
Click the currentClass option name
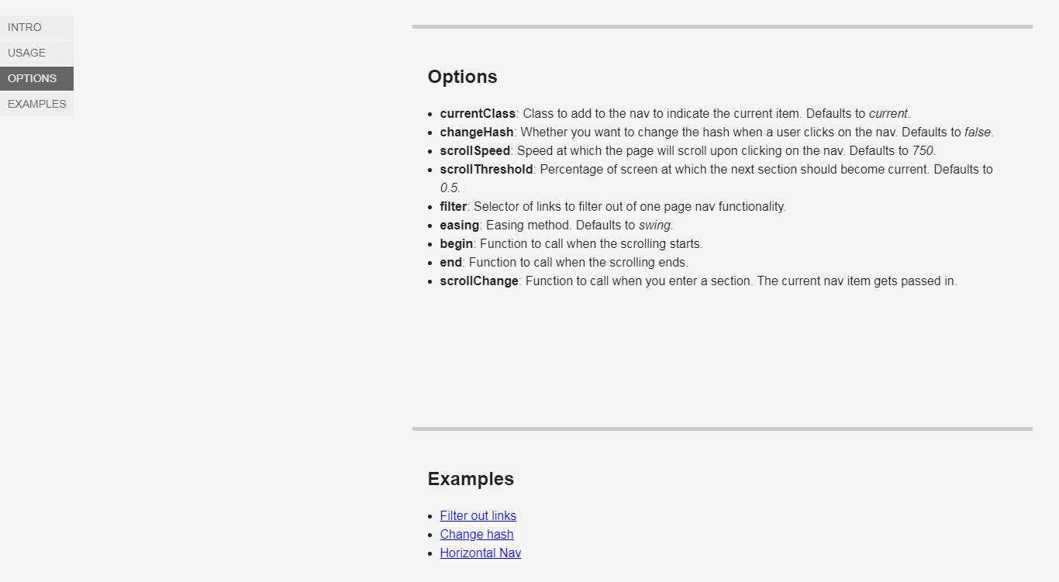click(478, 113)
